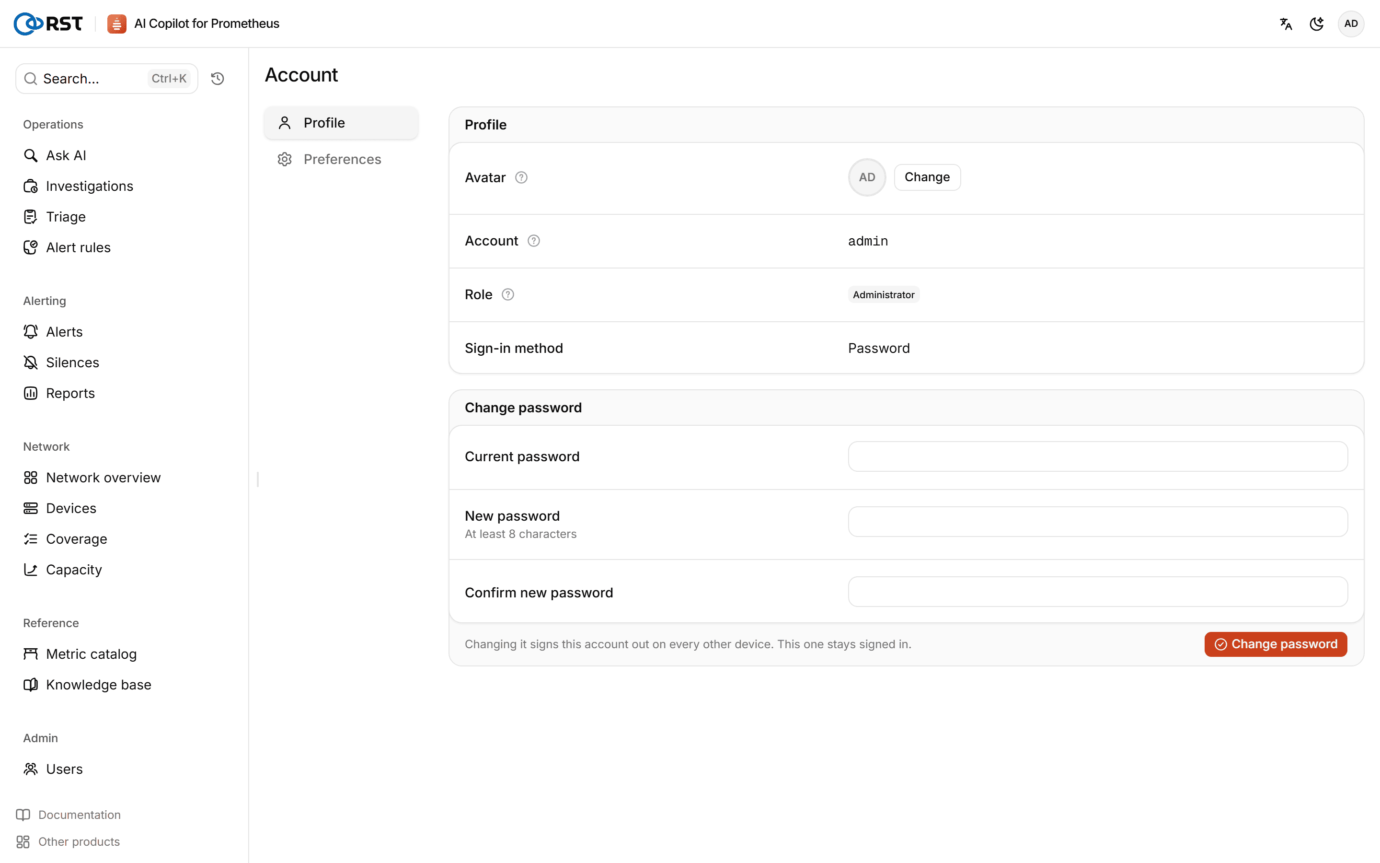Image resolution: width=1380 pixels, height=863 pixels.
Task: Focus the Current password field
Action: (x=1098, y=456)
